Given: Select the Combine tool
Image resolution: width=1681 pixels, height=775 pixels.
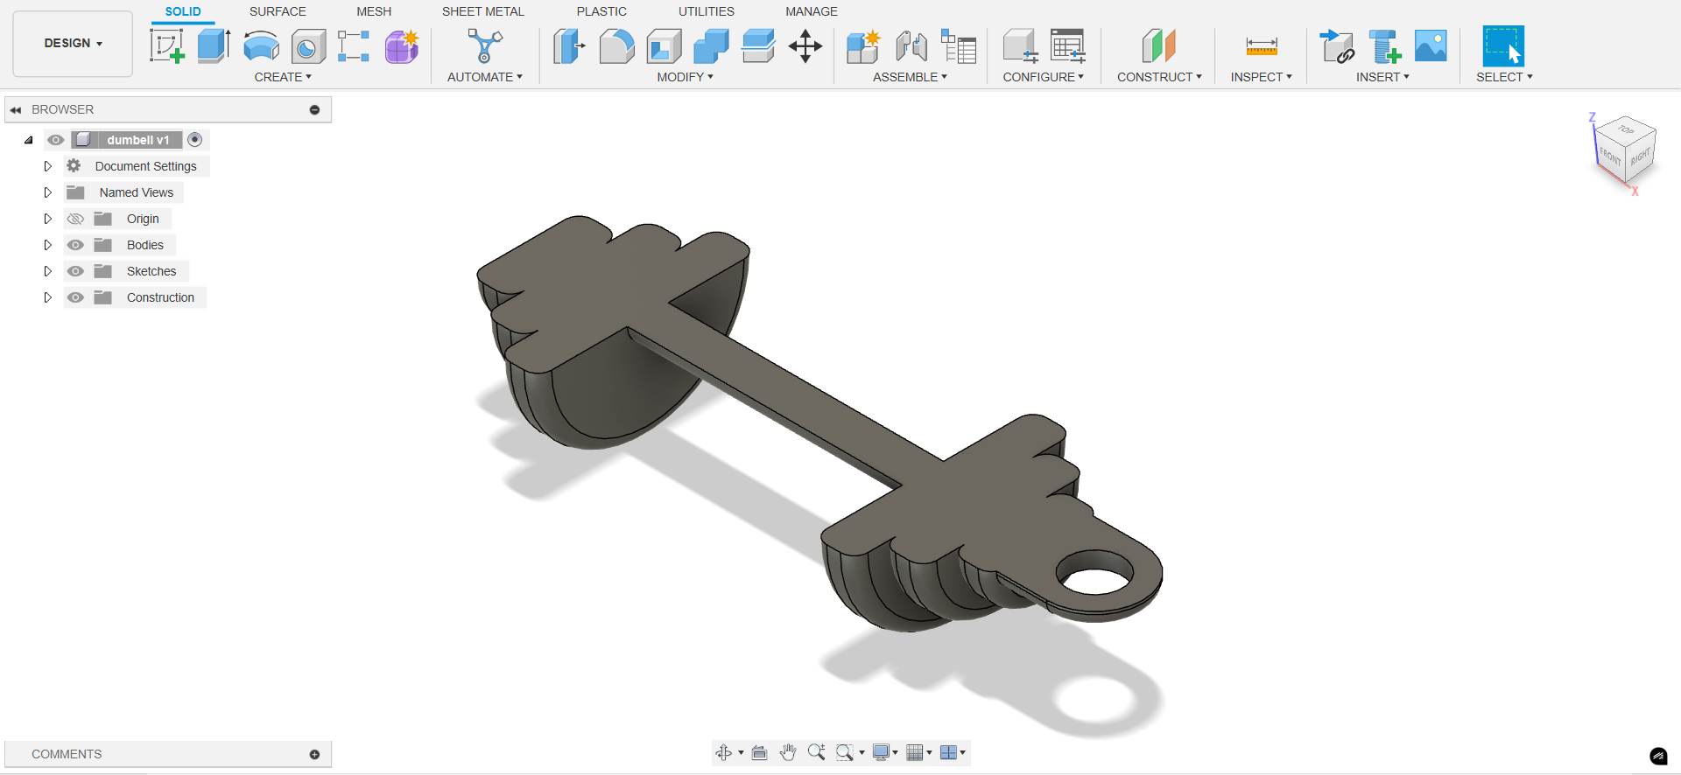Looking at the screenshot, I should point(711,46).
